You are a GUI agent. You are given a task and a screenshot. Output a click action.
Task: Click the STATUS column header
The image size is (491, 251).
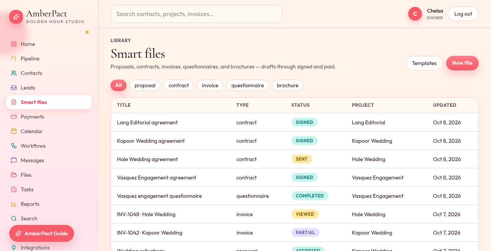(300, 105)
